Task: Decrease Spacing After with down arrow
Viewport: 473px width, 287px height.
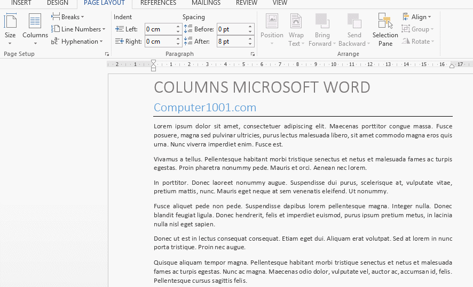Action: tap(250, 44)
